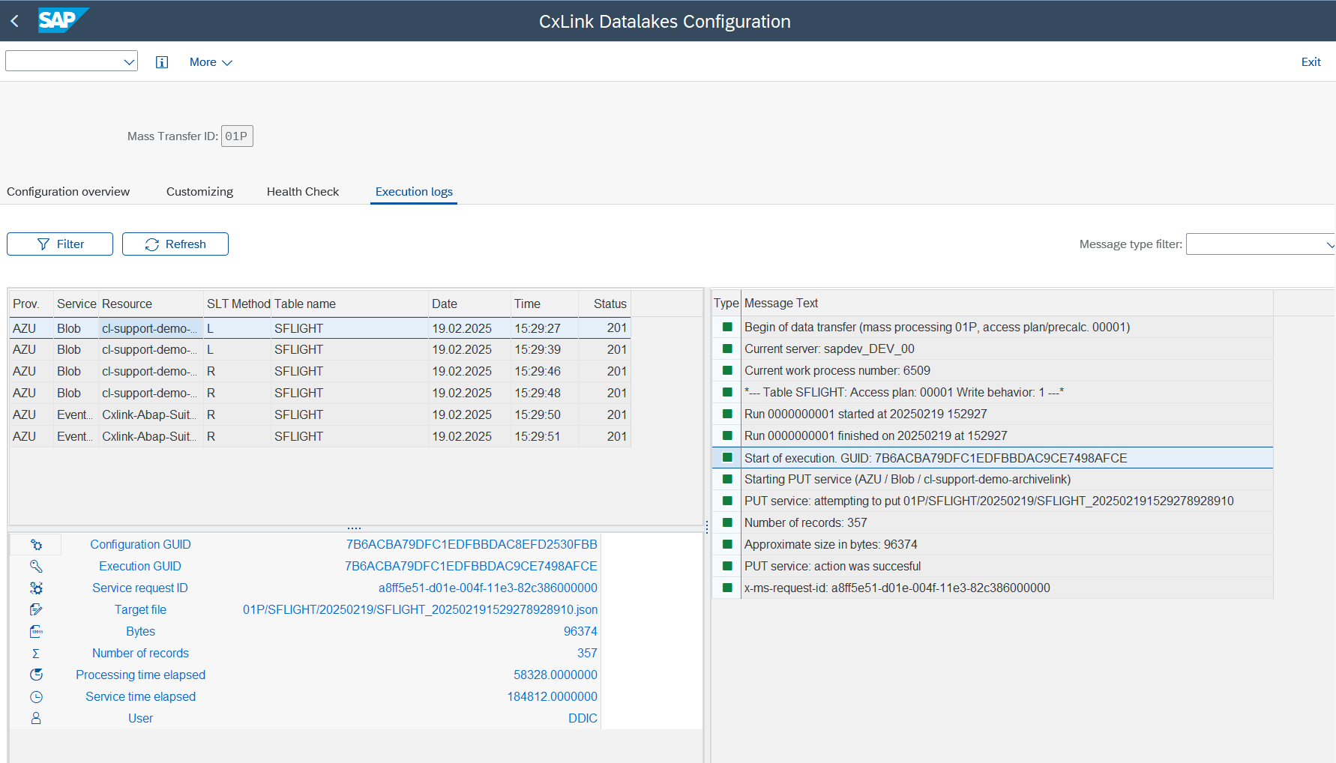Screen dimensions: 1336x763
Task: Click the Configuration GUID value
Action: click(472, 545)
